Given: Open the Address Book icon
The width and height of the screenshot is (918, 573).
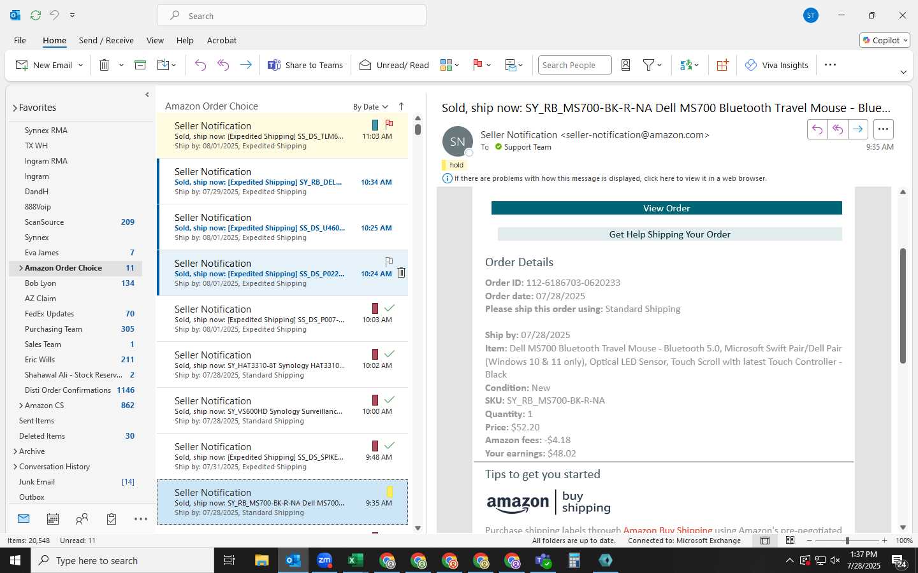Looking at the screenshot, I should pos(626,65).
